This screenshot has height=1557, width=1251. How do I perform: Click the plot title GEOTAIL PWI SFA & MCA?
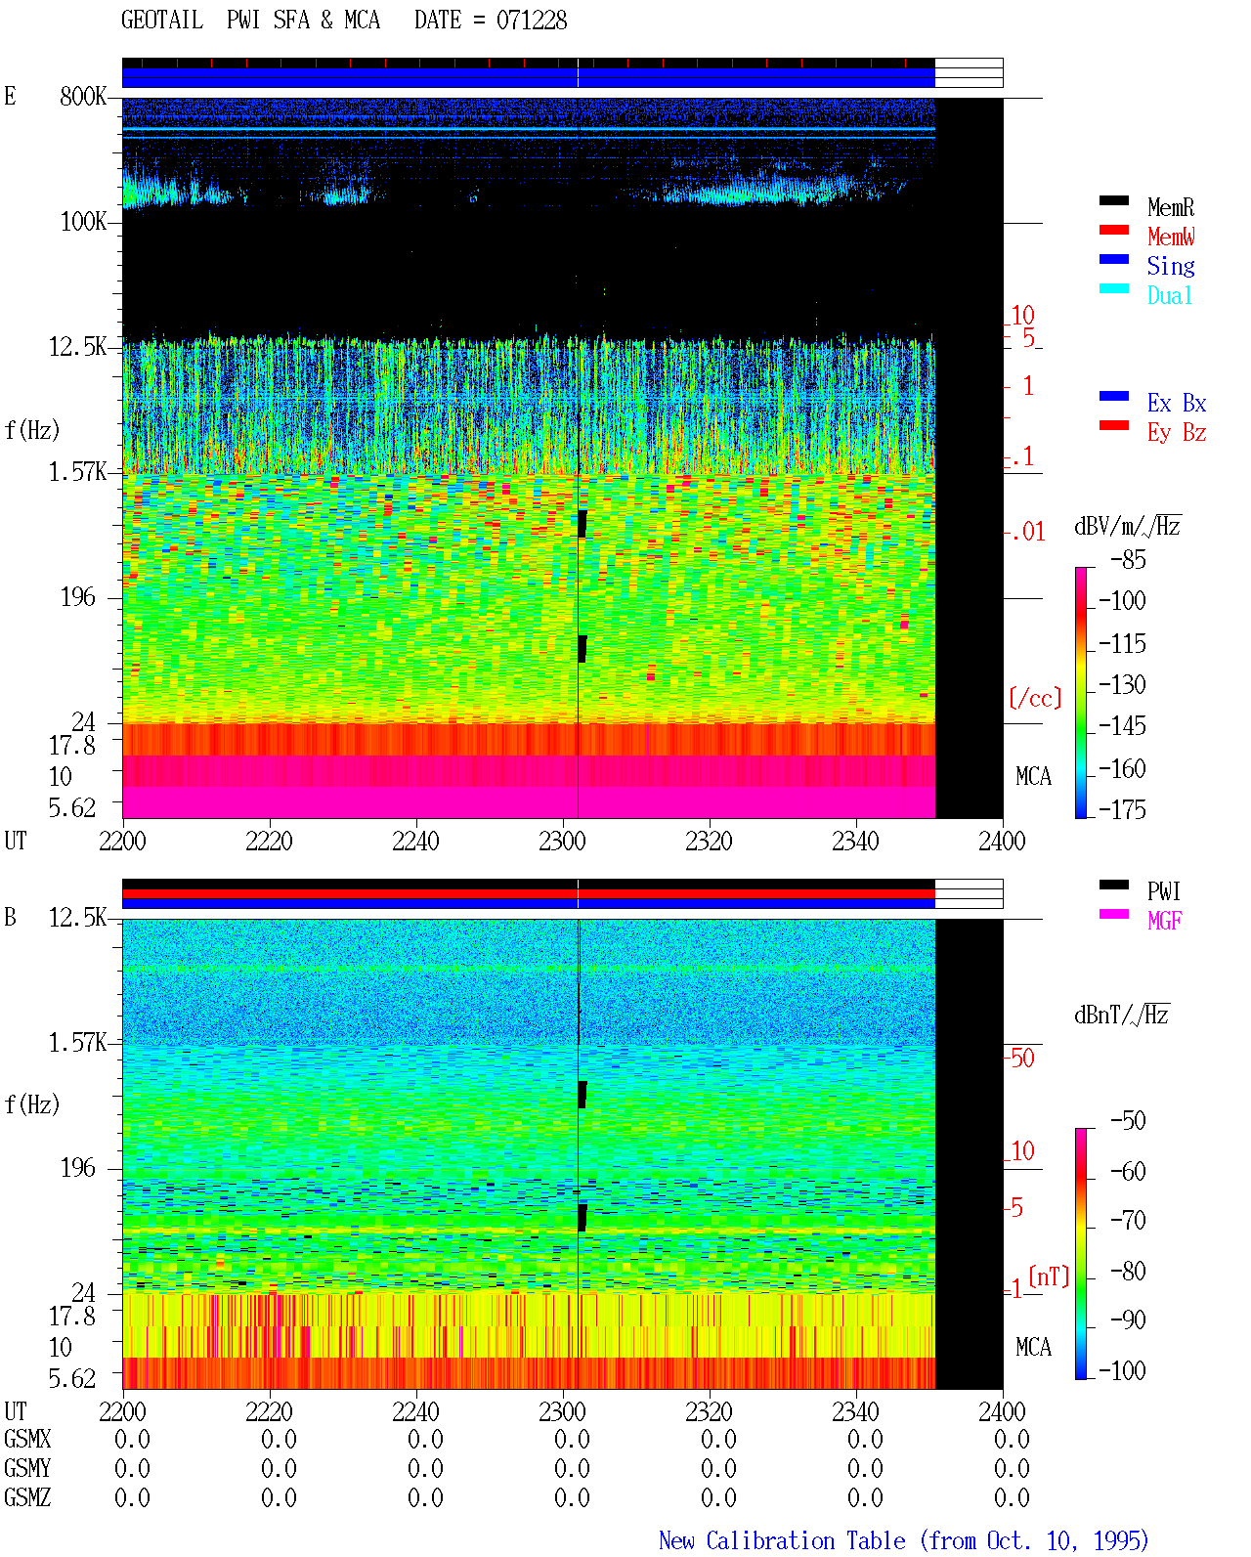(x=250, y=21)
